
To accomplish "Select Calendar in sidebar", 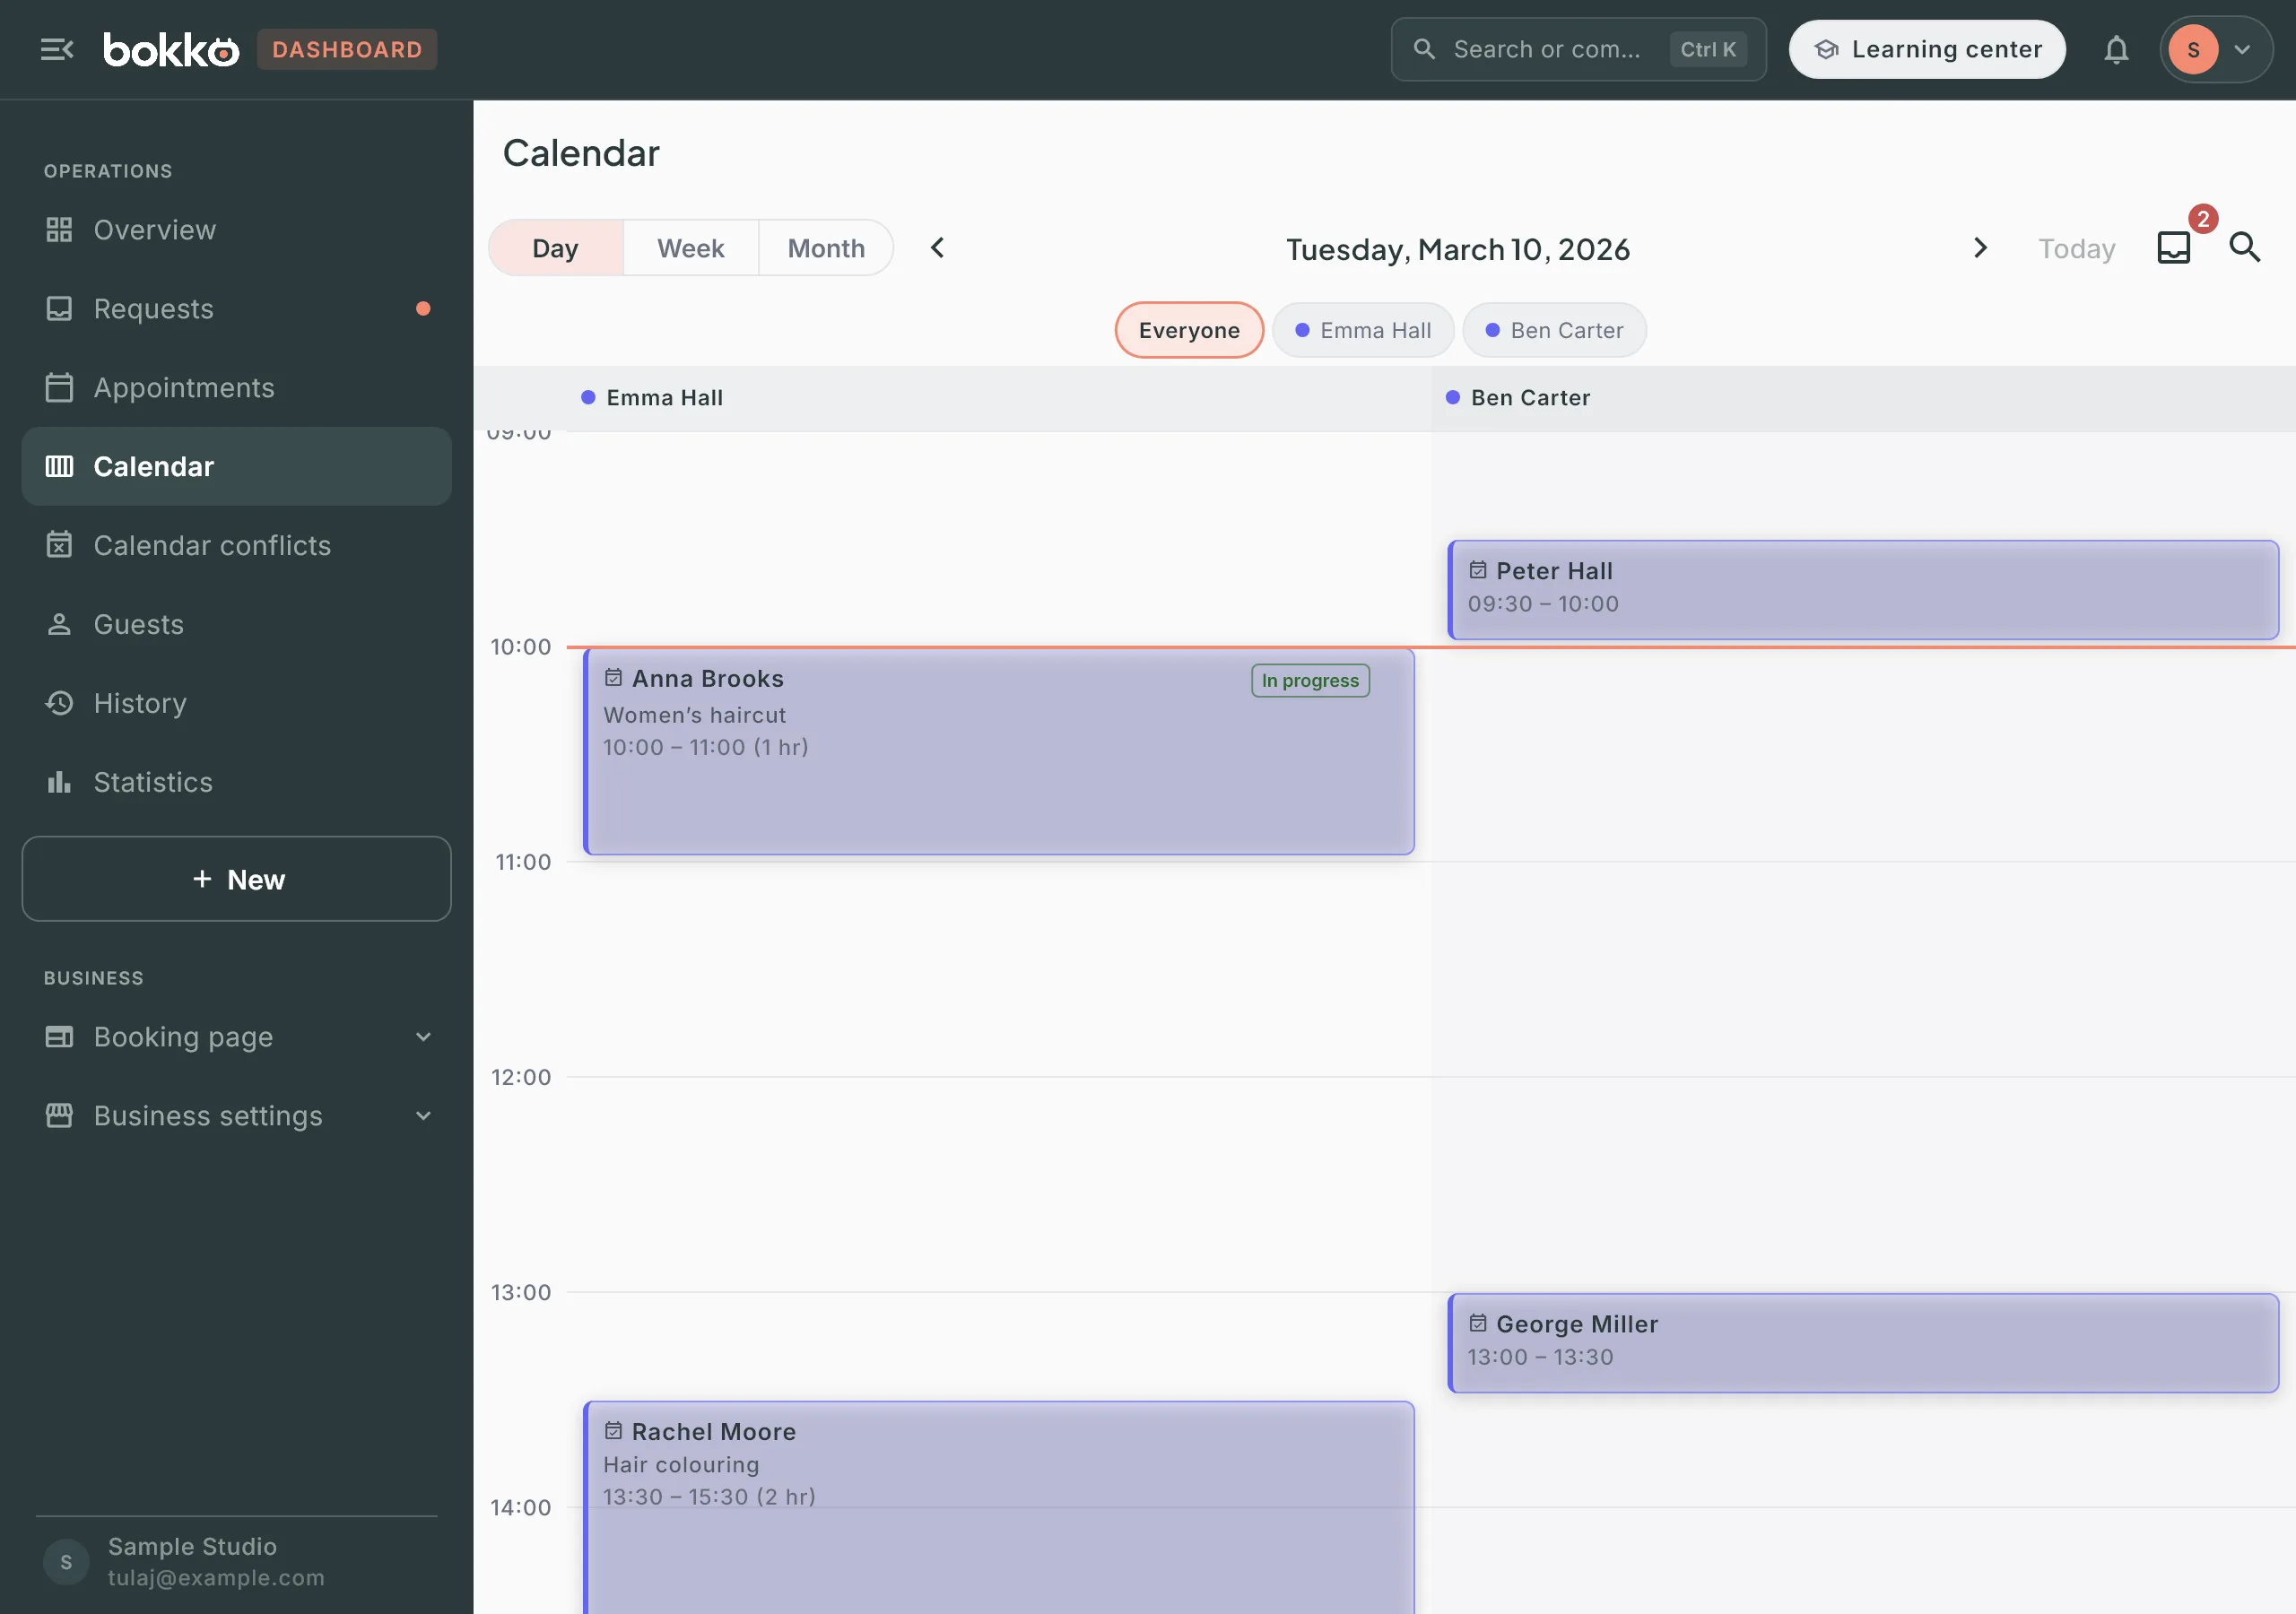I will point(236,466).
